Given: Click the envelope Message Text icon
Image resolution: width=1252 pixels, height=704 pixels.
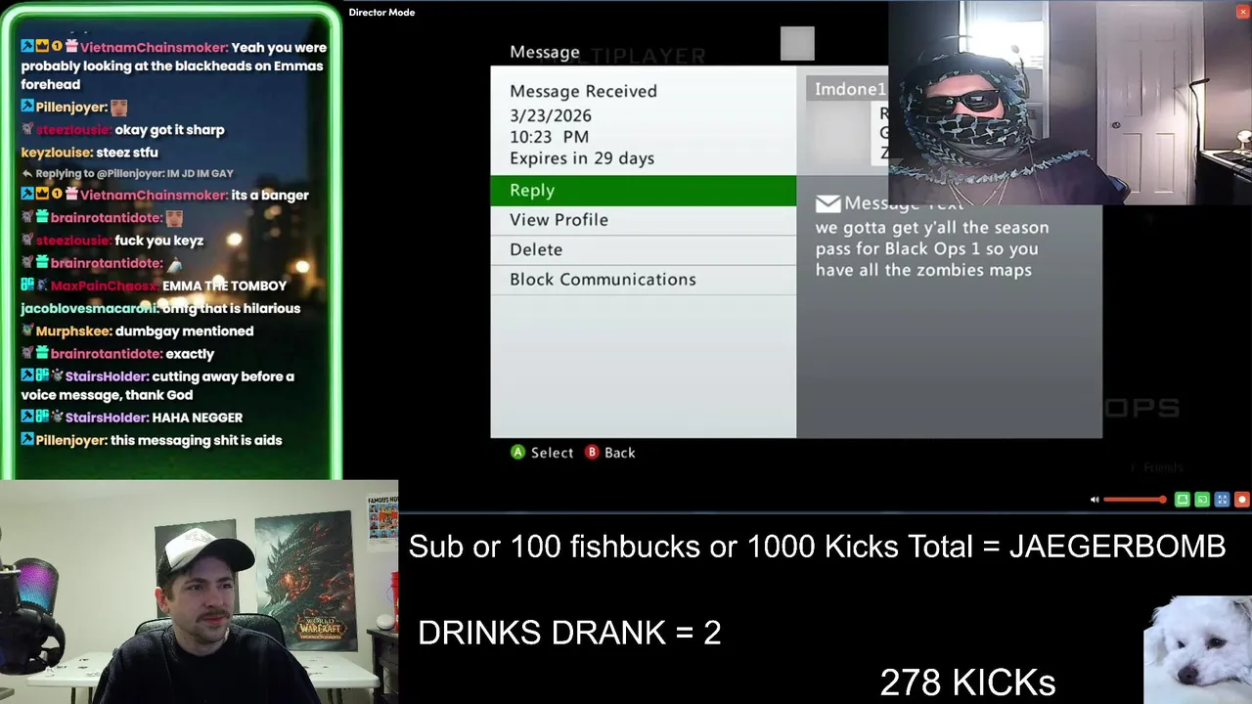Looking at the screenshot, I should (x=827, y=203).
